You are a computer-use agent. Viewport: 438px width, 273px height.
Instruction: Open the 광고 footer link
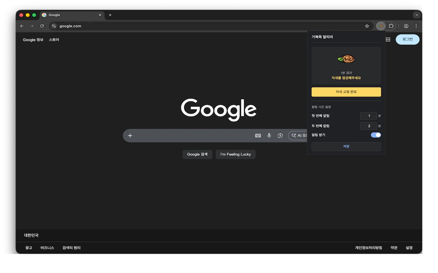click(x=29, y=248)
